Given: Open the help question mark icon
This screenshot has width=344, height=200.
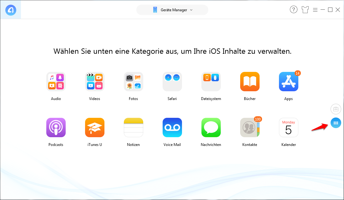Looking at the screenshot, I should pos(294,10).
